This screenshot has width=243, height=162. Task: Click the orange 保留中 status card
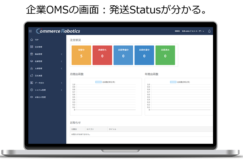coord(81,55)
